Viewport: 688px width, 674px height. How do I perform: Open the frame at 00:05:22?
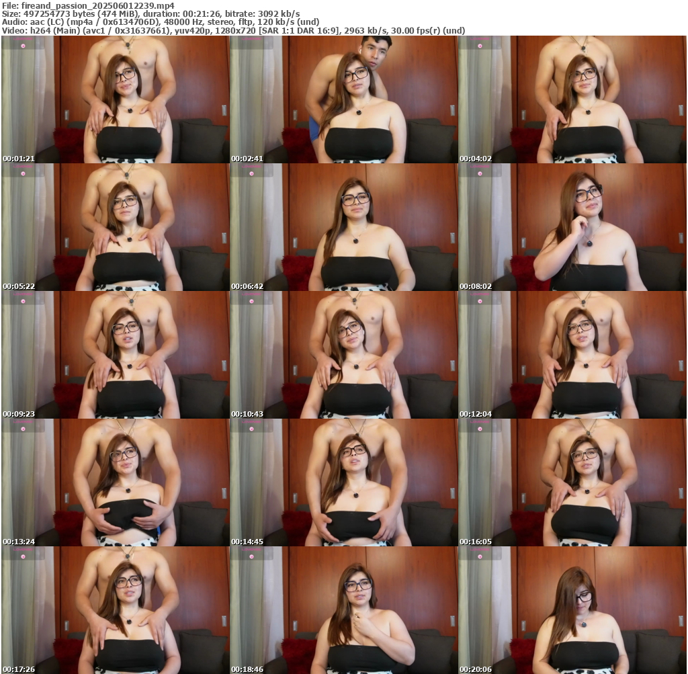tap(116, 227)
